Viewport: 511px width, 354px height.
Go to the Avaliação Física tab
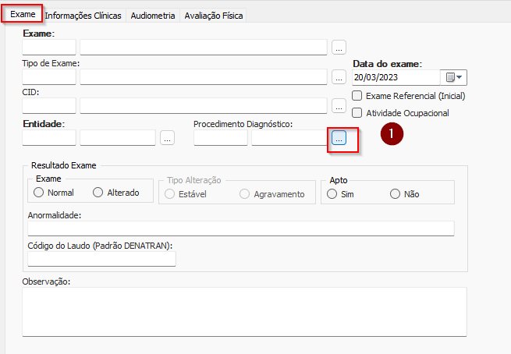[x=214, y=15]
